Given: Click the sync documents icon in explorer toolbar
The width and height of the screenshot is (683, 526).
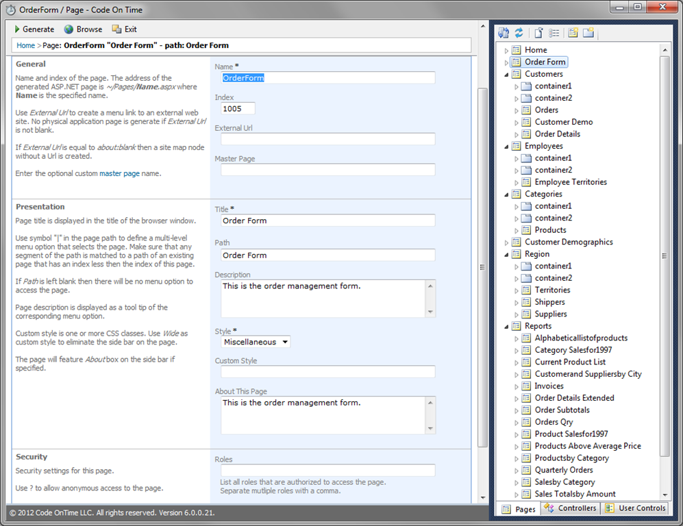Looking at the screenshot, I should (x=504, y=33).
